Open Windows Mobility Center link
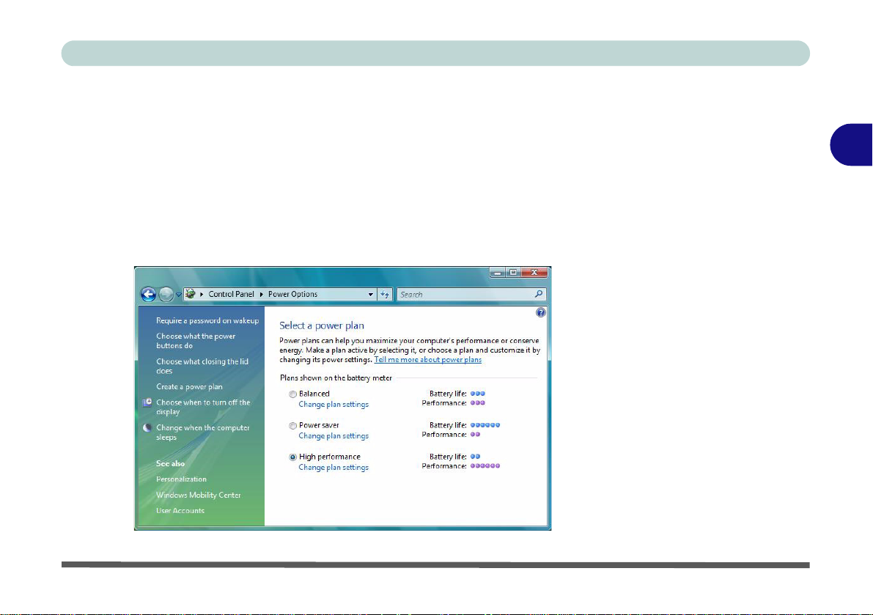This screenshot has height=615, width=873. pos(198,495)
